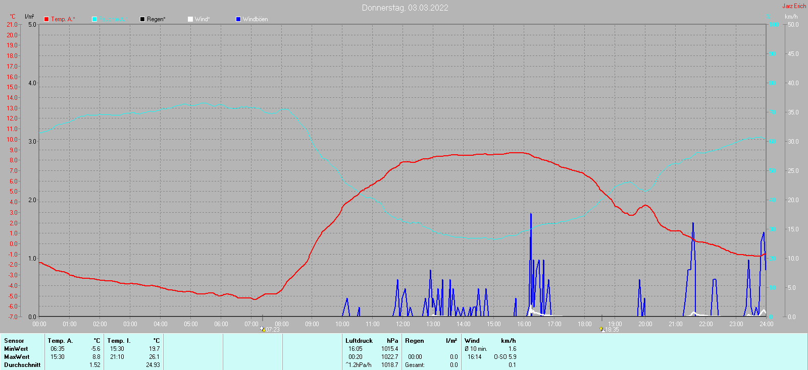Click the 'Luftdruck' column header
This screenshot has height=370, width=808.
[359, 341]
